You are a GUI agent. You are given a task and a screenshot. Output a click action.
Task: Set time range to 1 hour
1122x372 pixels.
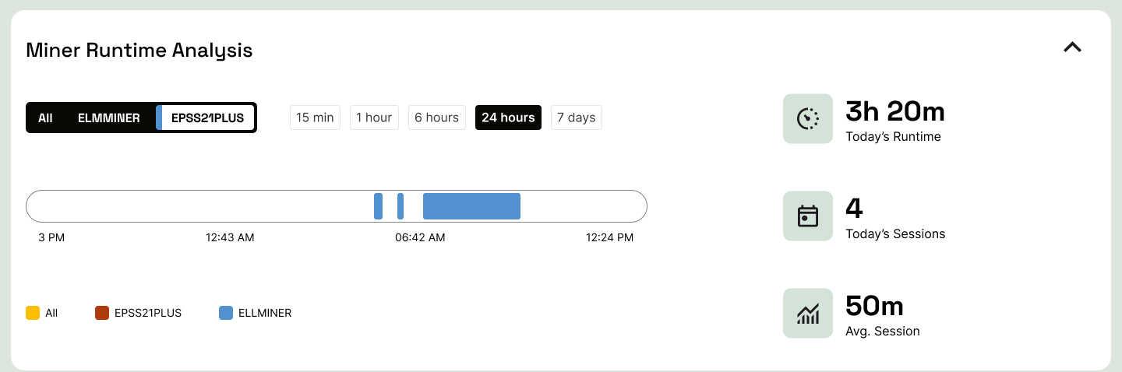(374, 118)
